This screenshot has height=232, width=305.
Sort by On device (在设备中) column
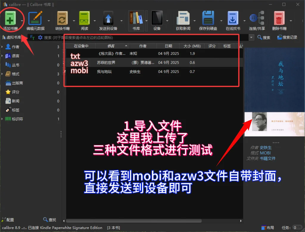coord(81,46)
